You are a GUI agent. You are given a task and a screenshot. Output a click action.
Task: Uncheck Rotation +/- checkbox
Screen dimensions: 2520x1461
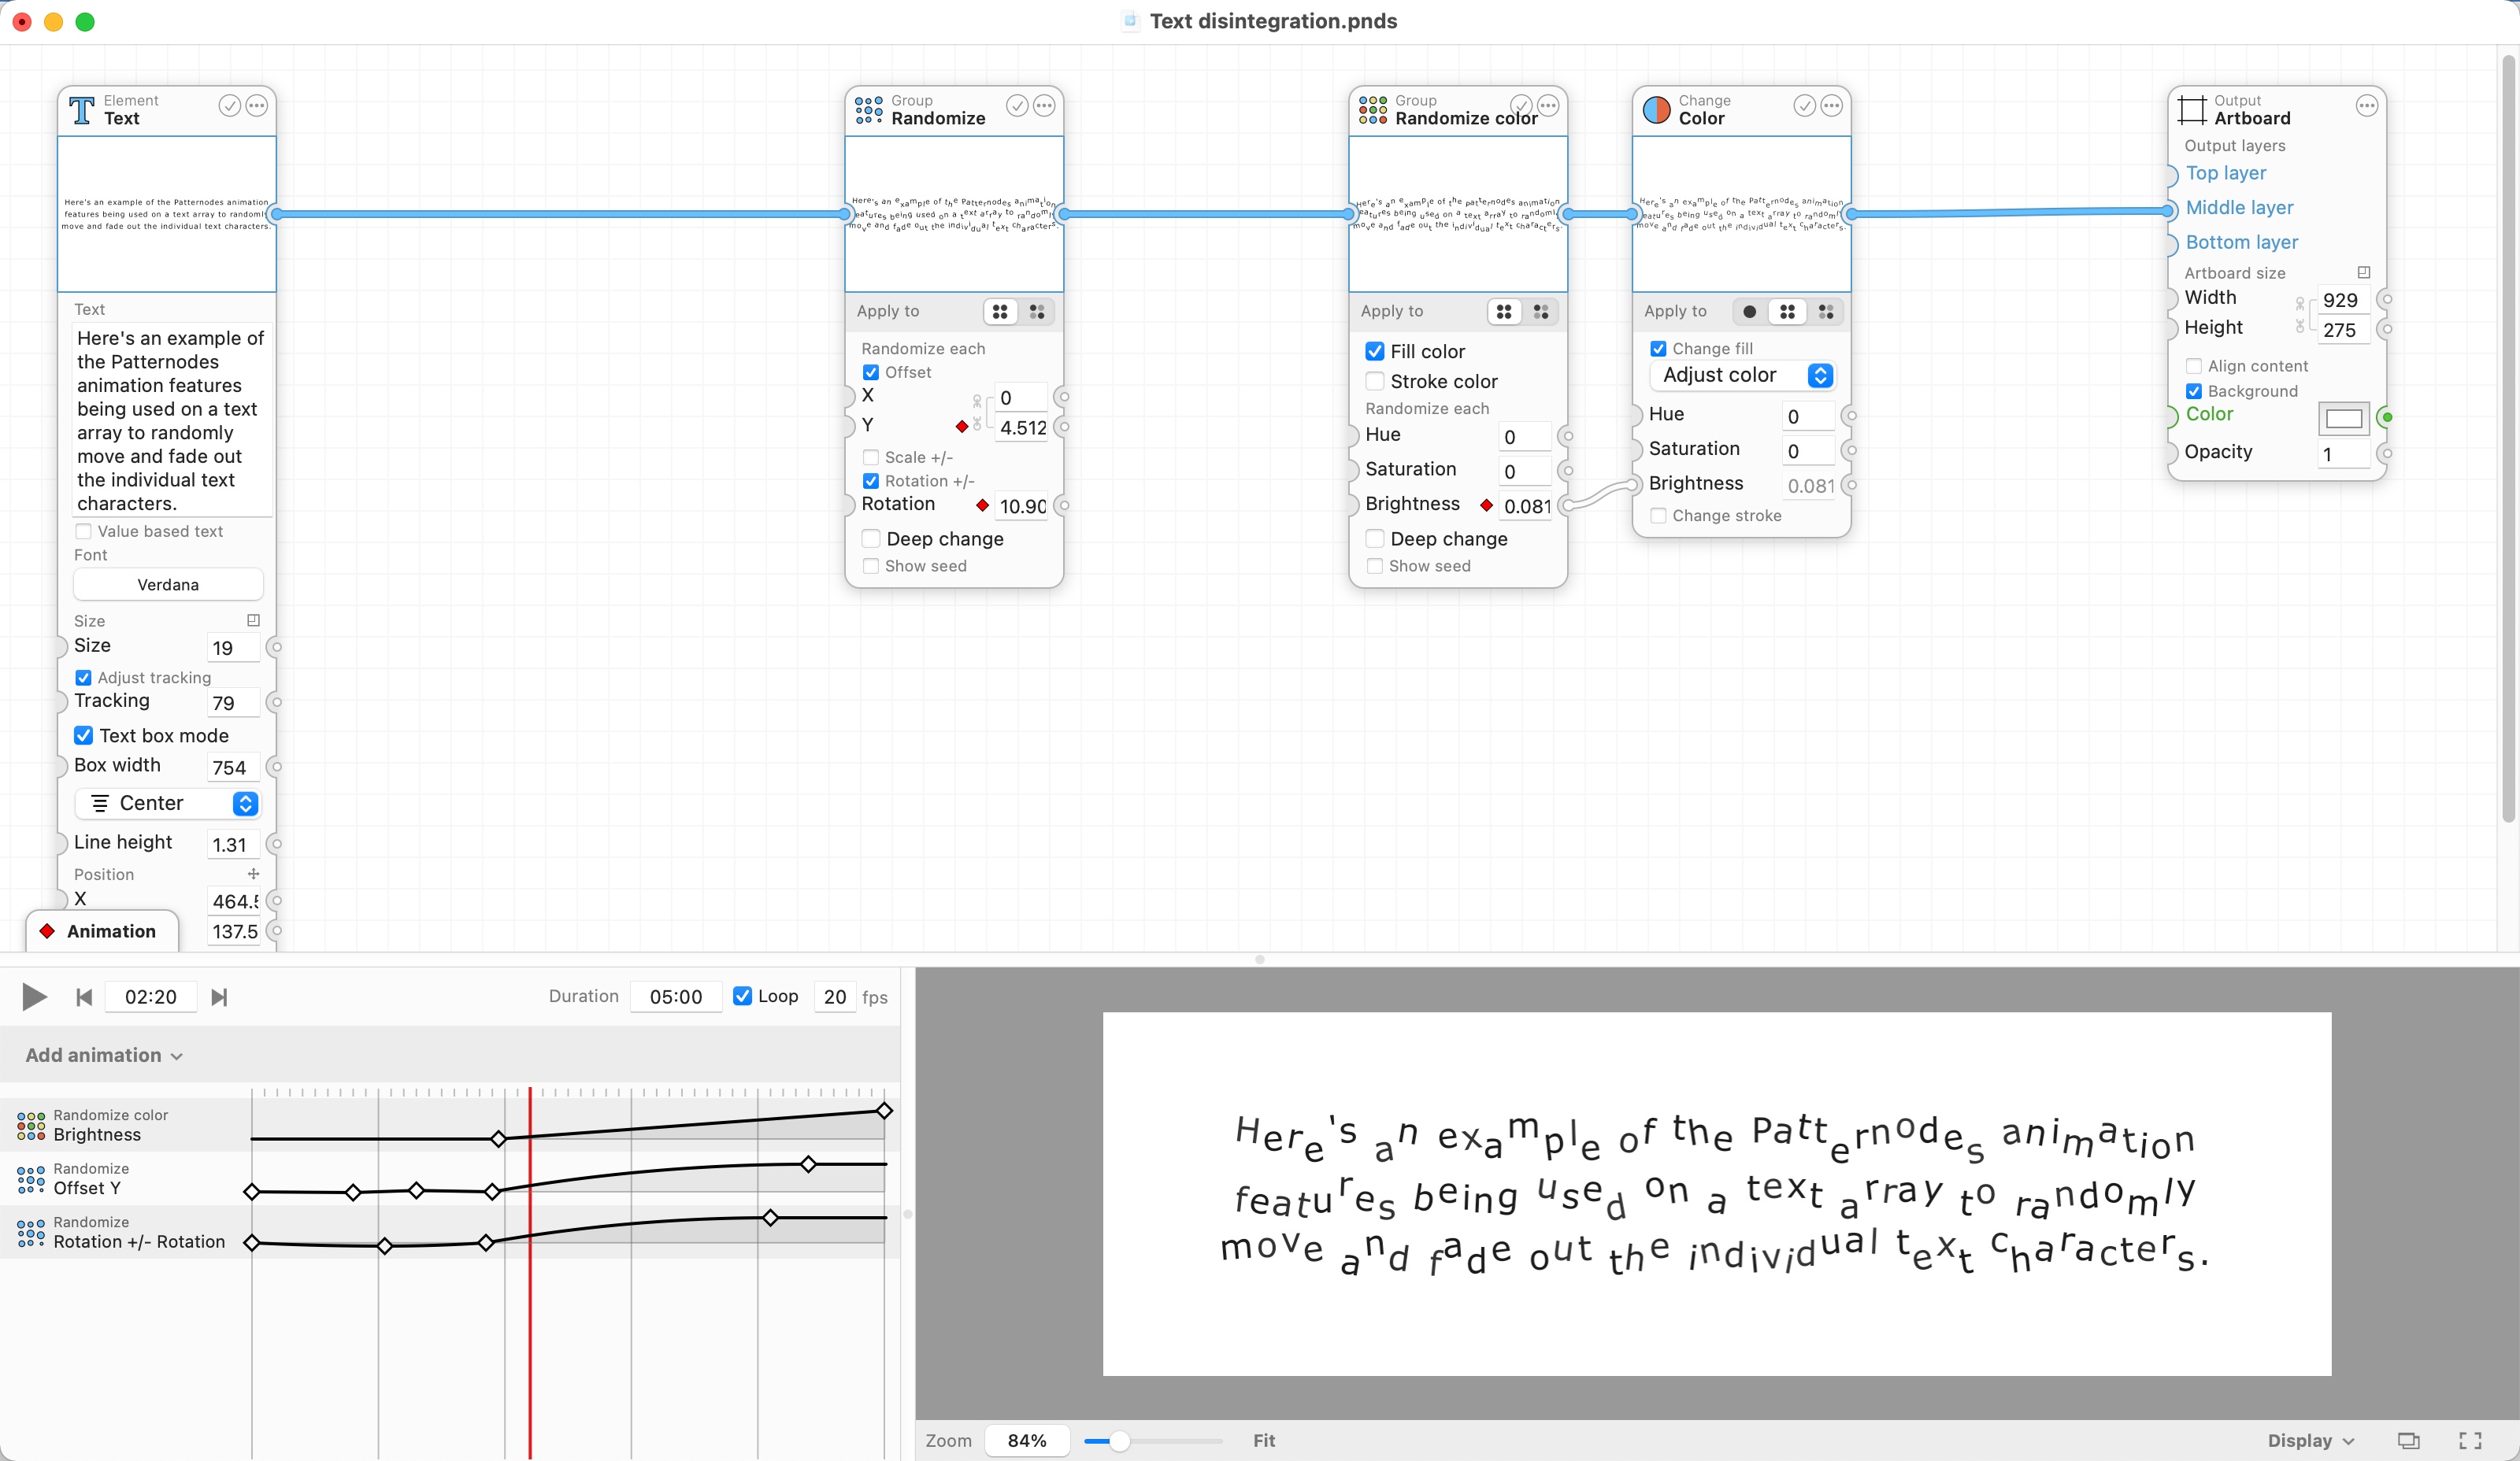tap(871, 481)
